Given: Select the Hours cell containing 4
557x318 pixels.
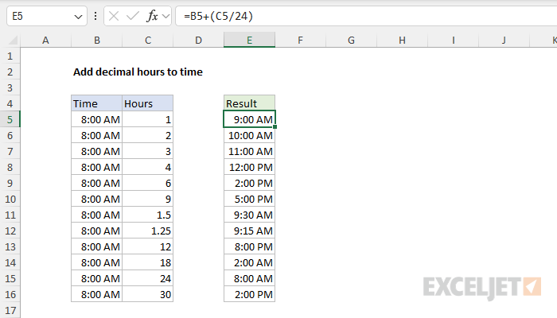Looking at the screenshot, I should coord(148,167).
